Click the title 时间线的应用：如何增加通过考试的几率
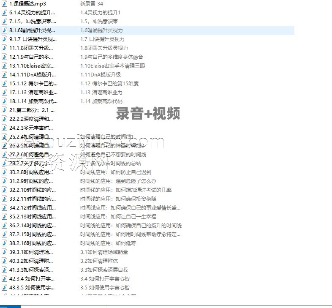The image size is (332, 308). pyautogui.click(x=126, y=190)
